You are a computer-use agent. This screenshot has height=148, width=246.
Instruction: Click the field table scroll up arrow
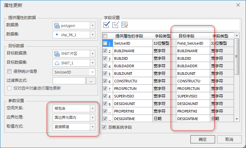click(x=237, y=35)
